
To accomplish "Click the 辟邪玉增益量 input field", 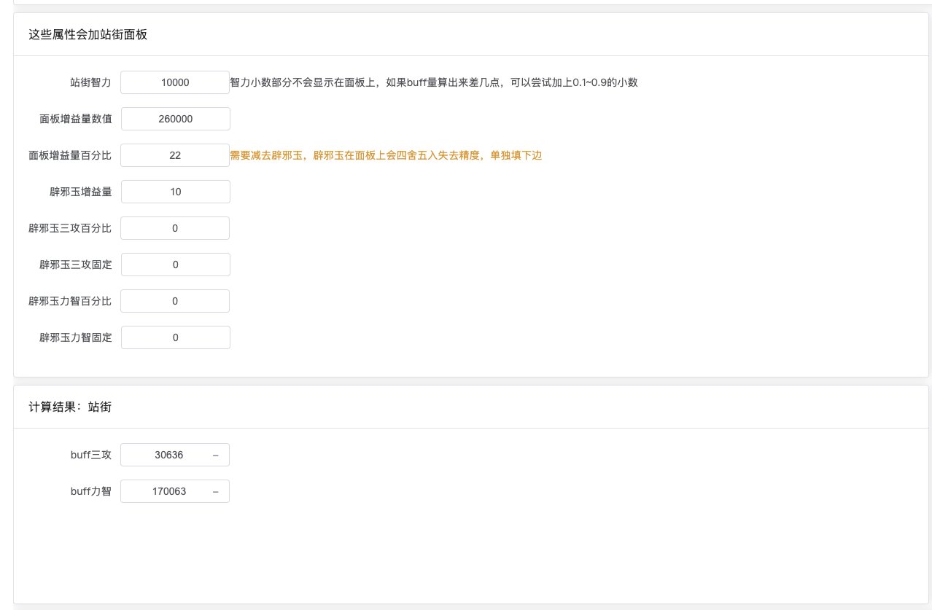I will [175, 192].
